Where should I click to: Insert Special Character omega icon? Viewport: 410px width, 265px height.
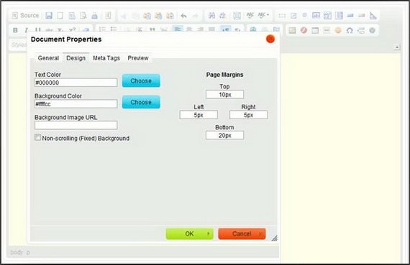pyautogui.click(x=350, y=30)
